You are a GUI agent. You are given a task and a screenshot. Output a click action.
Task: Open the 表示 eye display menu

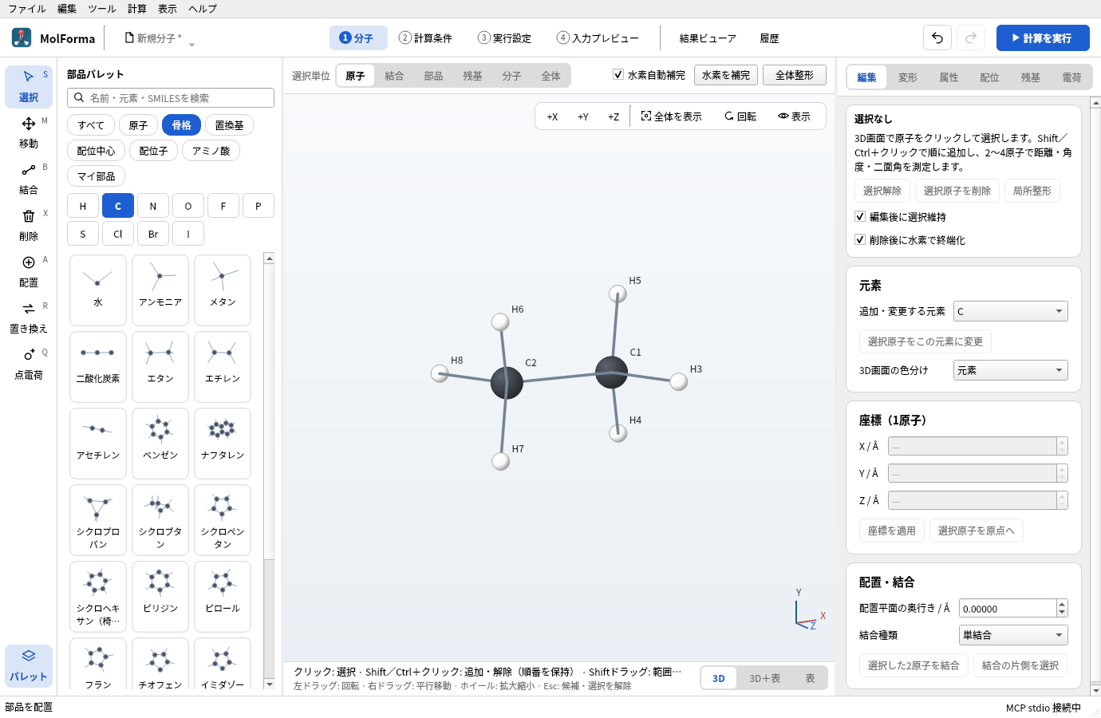(x=795, y=116)
